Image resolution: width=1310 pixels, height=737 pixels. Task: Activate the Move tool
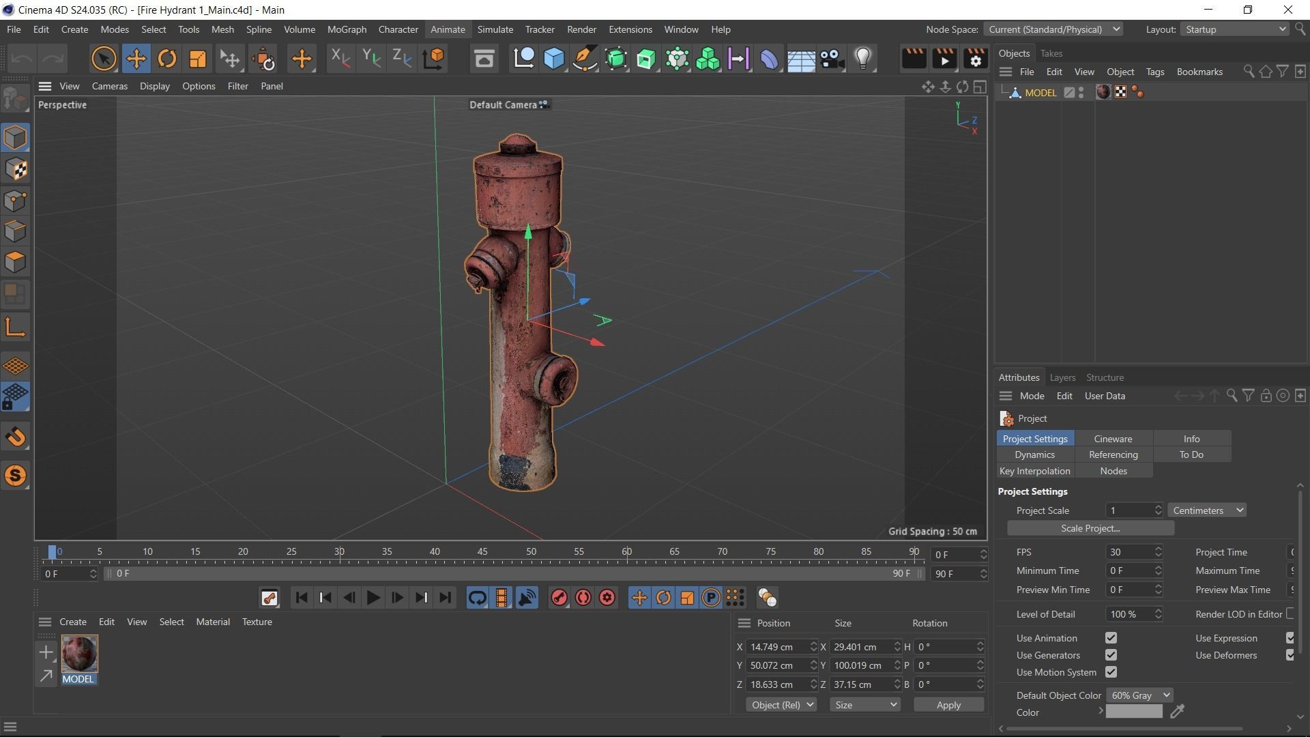point(136,59)
